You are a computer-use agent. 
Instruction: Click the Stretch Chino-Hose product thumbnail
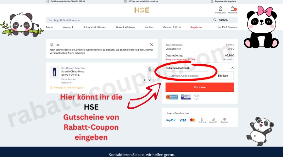(54, 73)
